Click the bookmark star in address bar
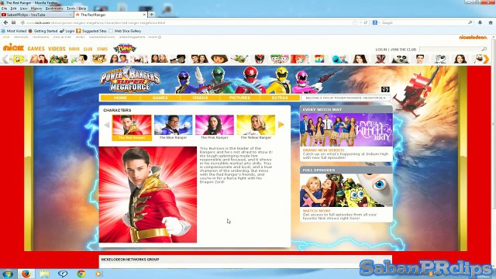This screenshot has height=279, width=496. tap(355, 22)
